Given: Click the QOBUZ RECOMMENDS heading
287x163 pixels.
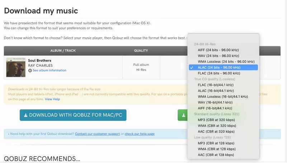Looking at the screenshot, I should [42, 159].
